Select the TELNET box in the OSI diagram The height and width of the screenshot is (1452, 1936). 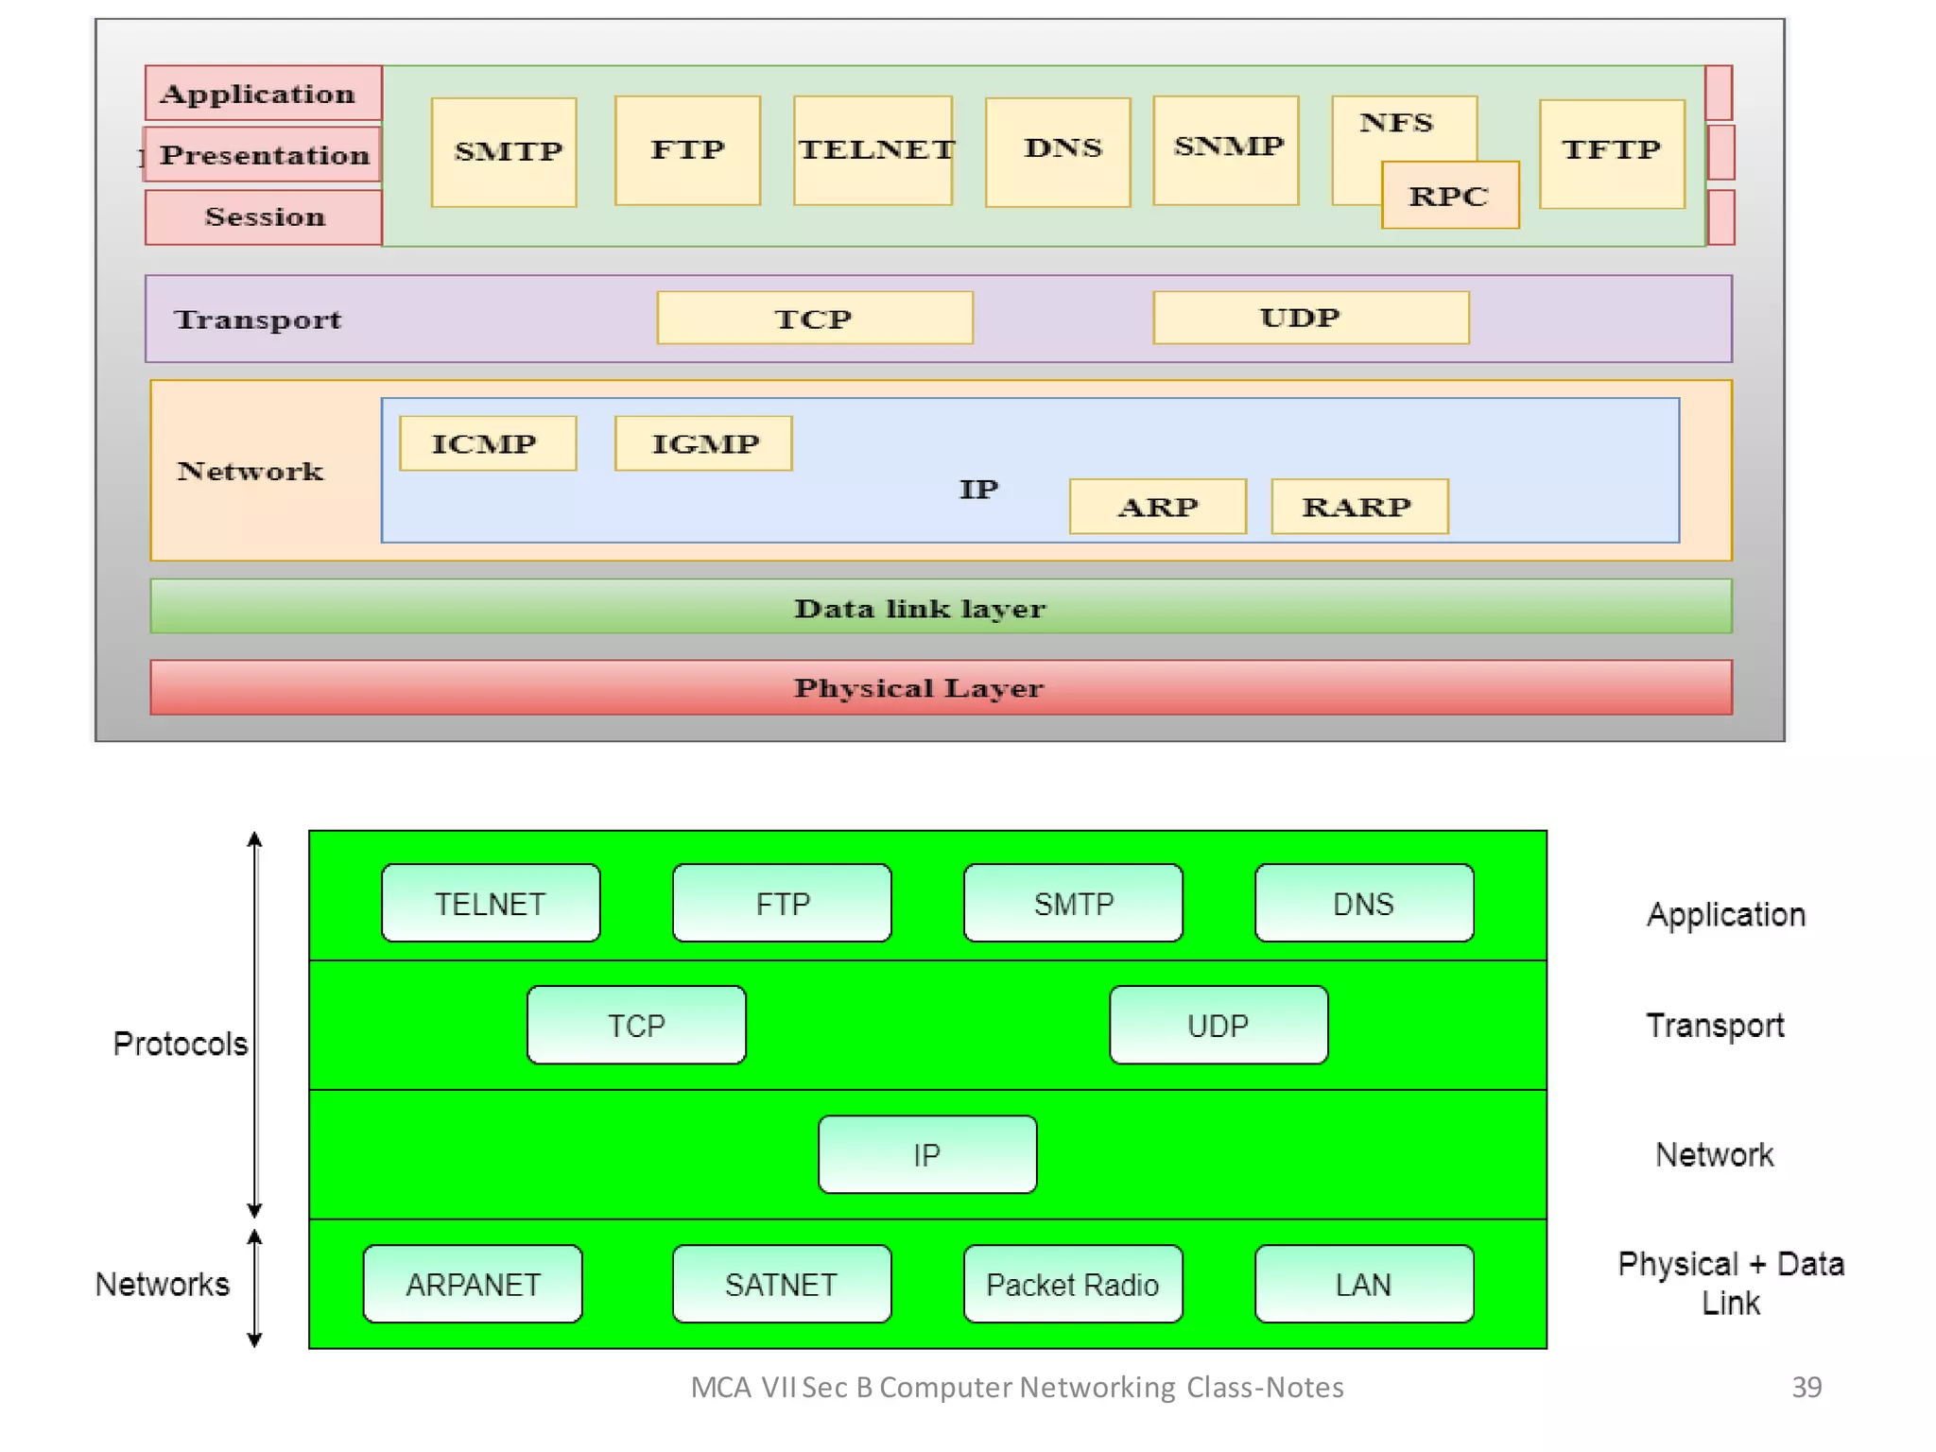tap(873, 150)
